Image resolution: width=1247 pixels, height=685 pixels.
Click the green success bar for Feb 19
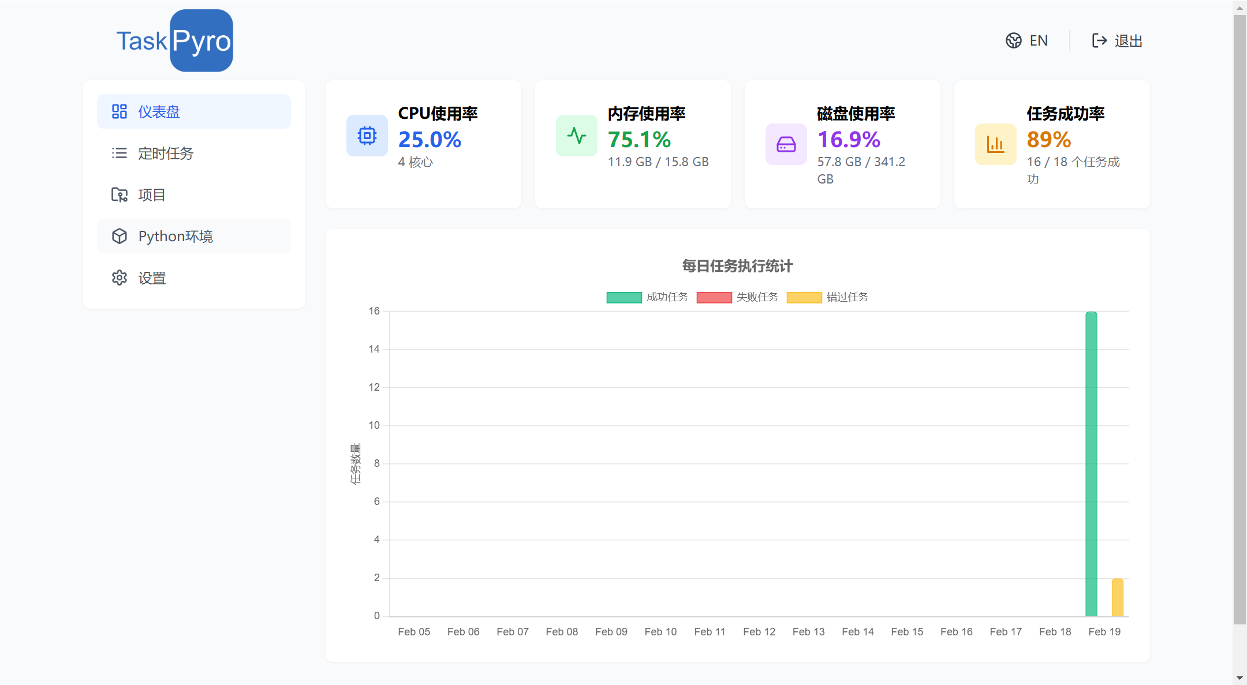tap(1091, 463)
